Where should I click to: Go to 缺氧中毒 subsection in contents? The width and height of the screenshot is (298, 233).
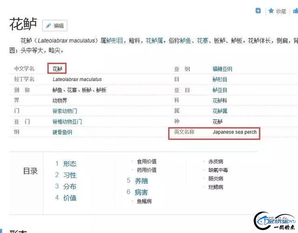pos(218,170)
